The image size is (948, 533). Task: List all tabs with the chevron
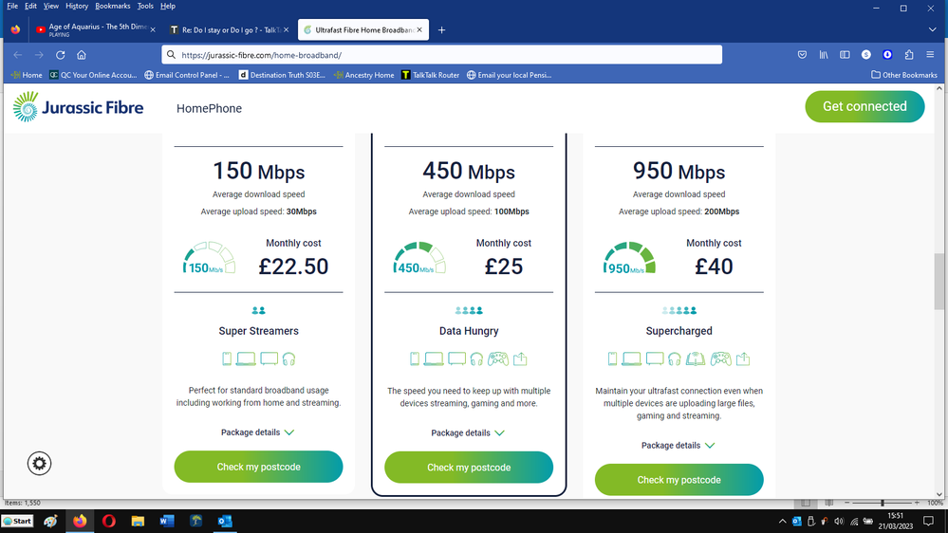(x=932, y=29)
